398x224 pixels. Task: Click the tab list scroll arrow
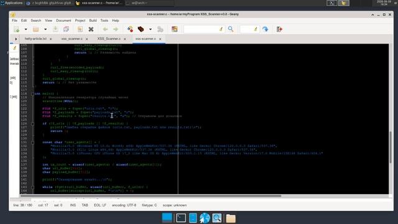16,39
